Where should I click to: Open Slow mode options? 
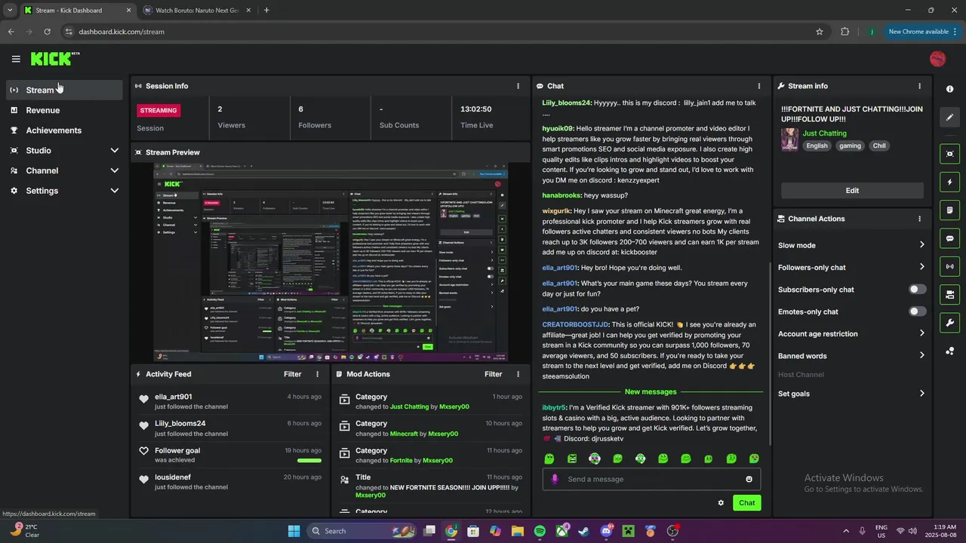coord(851,245)
